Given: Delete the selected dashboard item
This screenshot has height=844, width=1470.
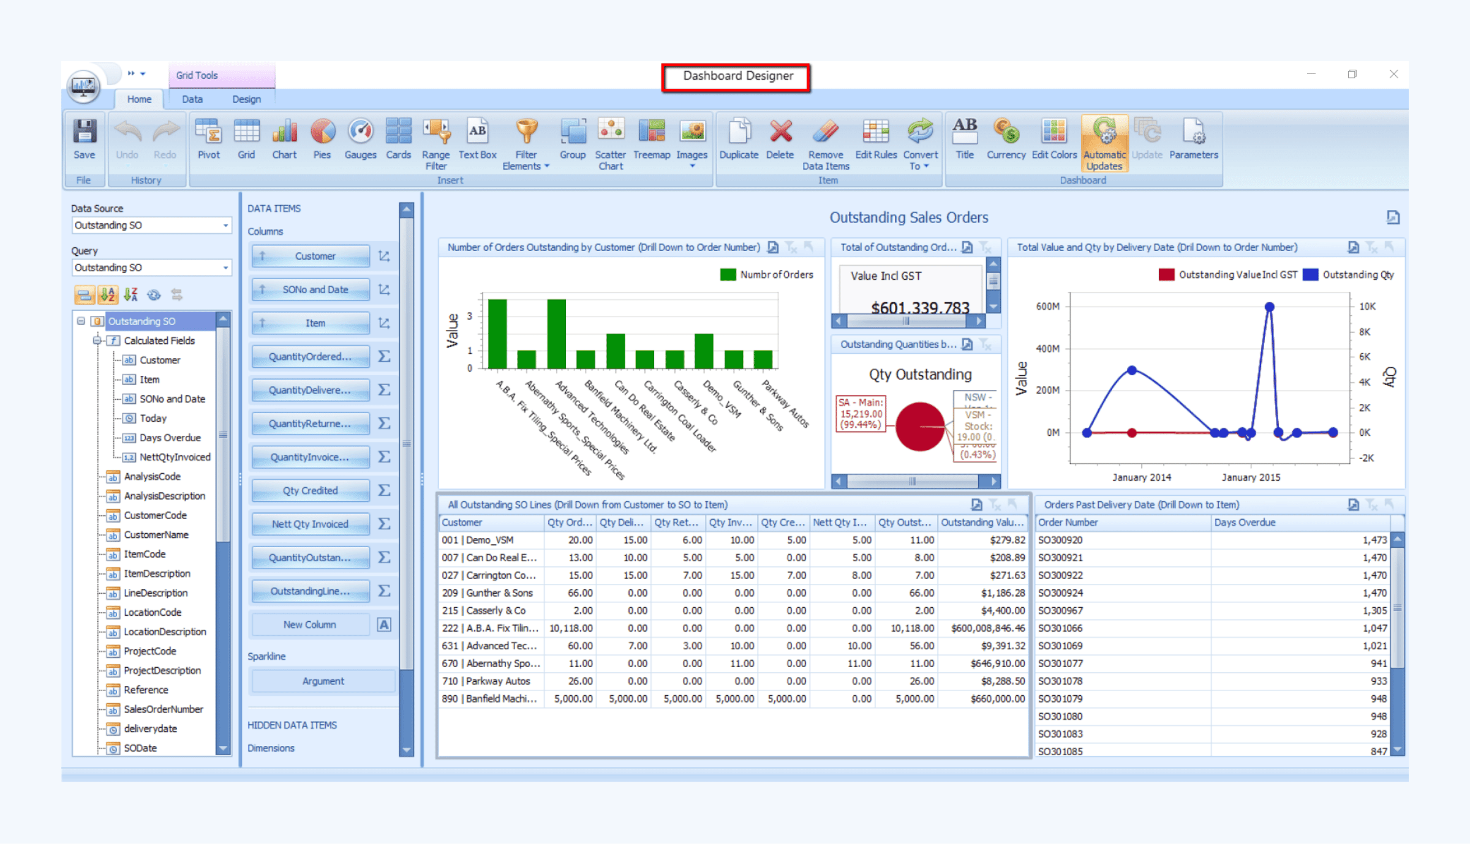Looking at the screenshot, I should [x=780, y=140].
